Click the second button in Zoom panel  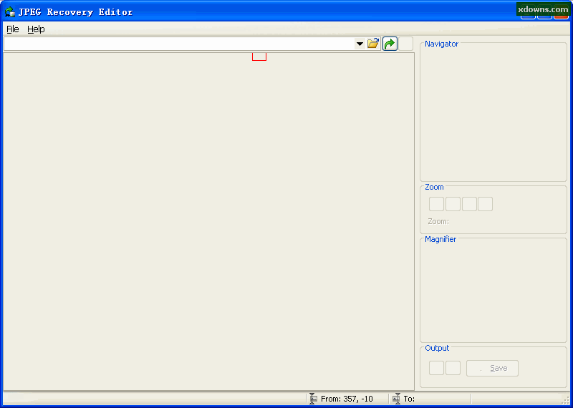point(453,204)
